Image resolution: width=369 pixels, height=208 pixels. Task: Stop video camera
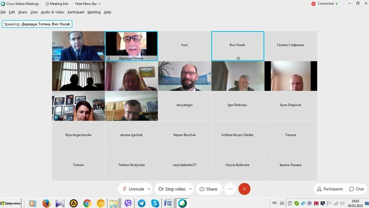point(172,189)
